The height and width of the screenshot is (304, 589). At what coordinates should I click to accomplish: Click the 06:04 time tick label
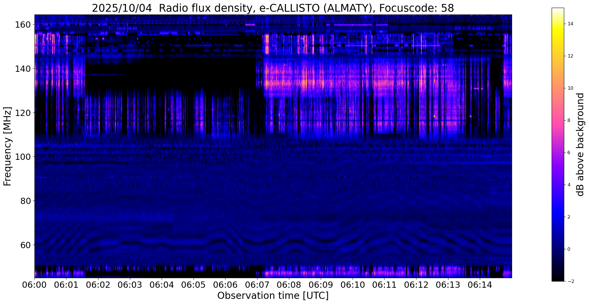162,285
